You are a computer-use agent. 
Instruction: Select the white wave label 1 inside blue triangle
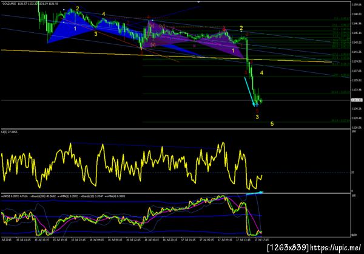point(75,29)
